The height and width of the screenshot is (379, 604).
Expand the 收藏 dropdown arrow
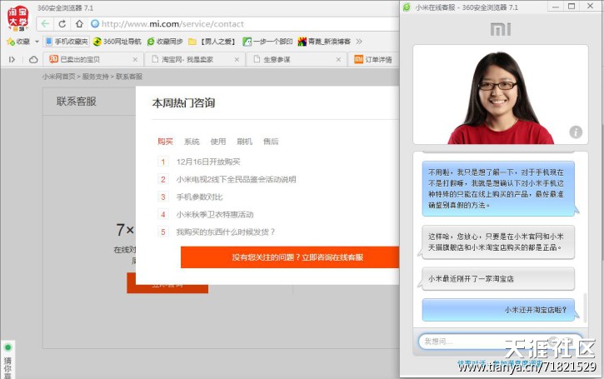click(37, 42)
